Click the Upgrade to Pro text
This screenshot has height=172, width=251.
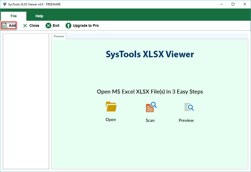pos(86,25)
